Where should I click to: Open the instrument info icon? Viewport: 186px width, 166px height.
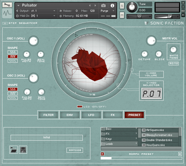pyautogui.click(x=112, y=5)
